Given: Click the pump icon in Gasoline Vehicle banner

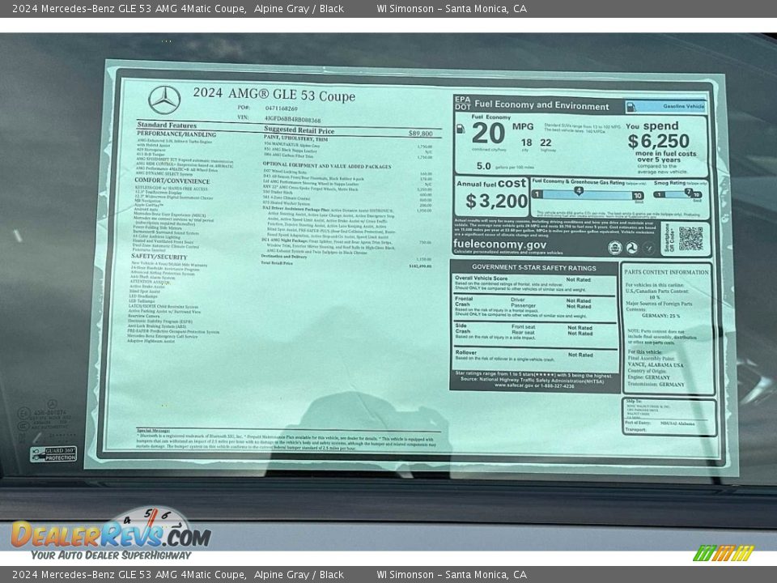Looking at the screenshot, I should (x=631, y=106).
